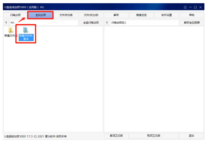This screenshot has height=142, width=206.
Task: Click 购买正式版 button
Action: tap(154, 136)
